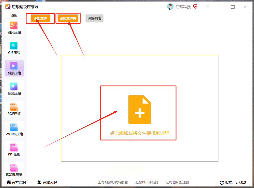Viewport: 254px width, 188px height.
Task: Click the red VIP diamond badge
Action: point(195,7)
